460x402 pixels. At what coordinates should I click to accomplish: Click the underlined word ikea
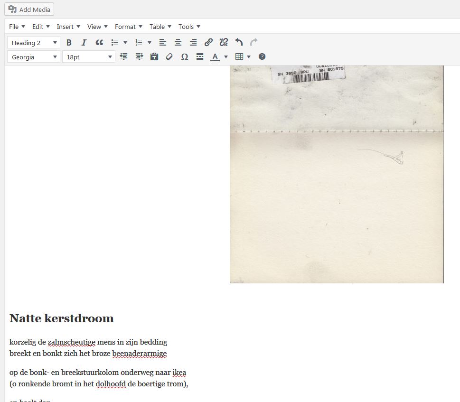coord(179,373)
